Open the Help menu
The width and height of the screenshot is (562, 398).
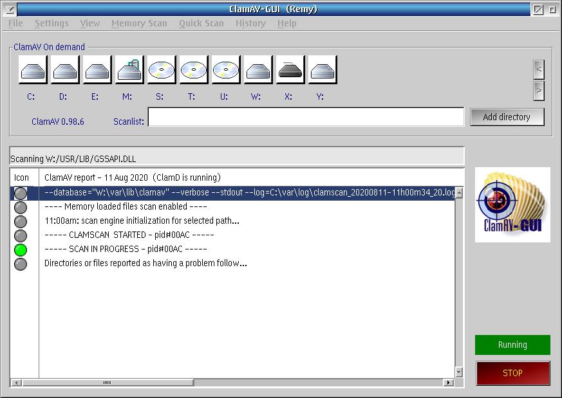click(x=286, y=23)
